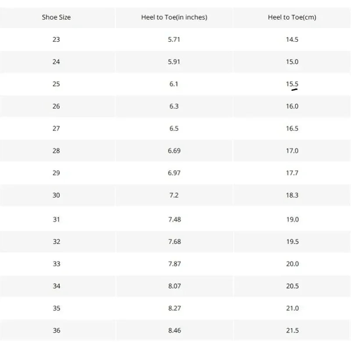Select shoe size 28 cell
The height and width of the screenshot is (351, 351).
(x=56, y=150)
